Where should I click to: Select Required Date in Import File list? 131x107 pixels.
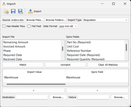click(x=13, y=55)
